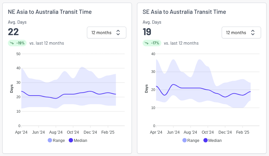
Task: Click Apr '24 axis label in SE Asia chart
Action: [x=156, y=132]
